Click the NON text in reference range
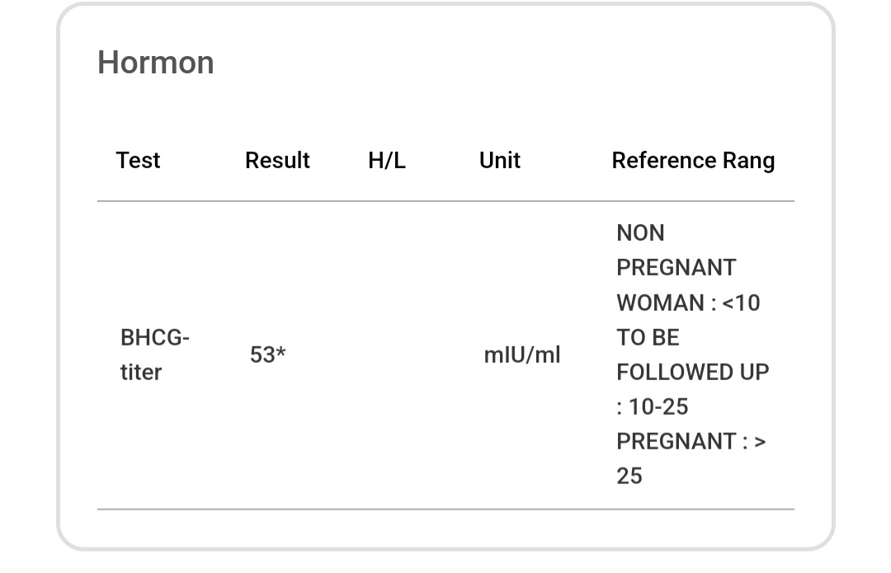 (x=640, y=232)
